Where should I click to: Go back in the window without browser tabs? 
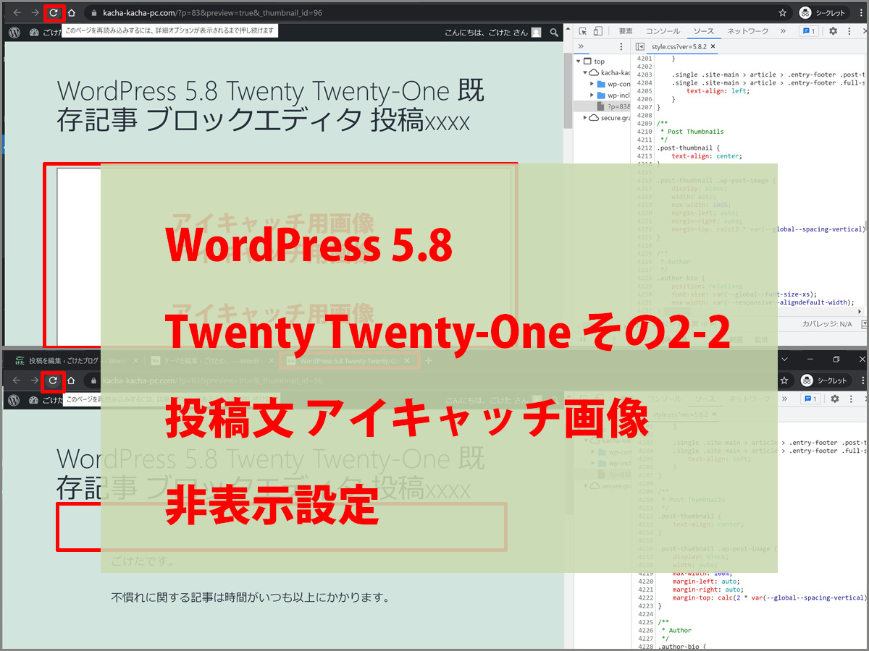coord(17,12)
